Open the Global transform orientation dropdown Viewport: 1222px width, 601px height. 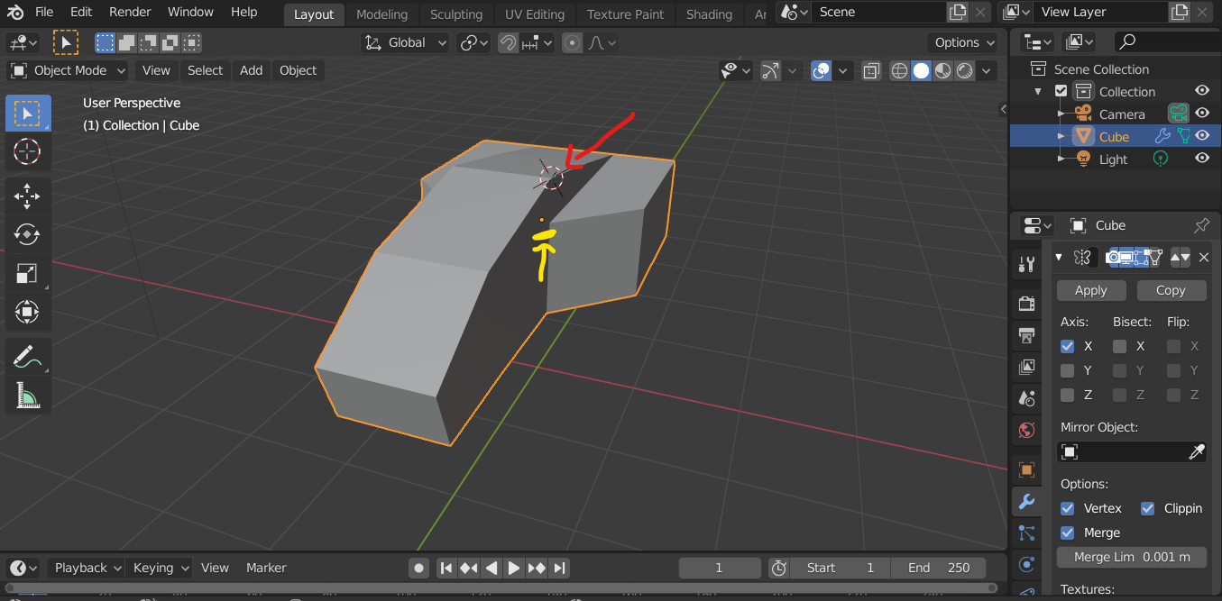point(405,42)
